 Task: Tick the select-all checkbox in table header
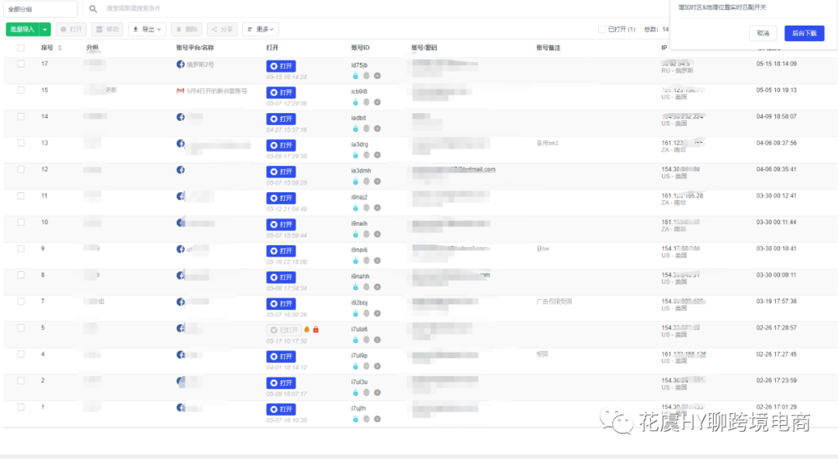coord(21,47)
